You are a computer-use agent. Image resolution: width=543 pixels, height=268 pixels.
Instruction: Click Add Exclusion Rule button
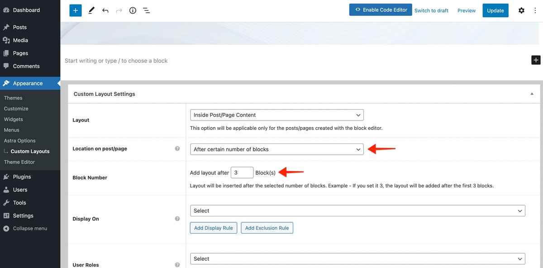267,228
